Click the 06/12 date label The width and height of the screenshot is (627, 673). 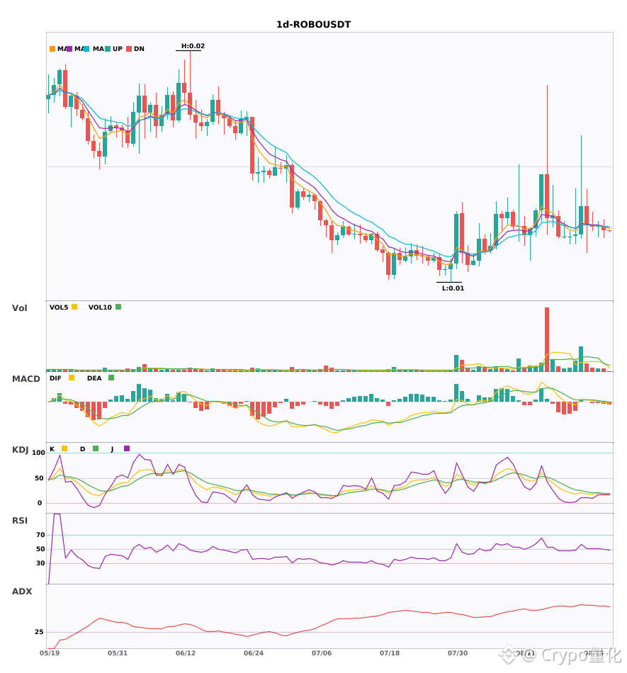(x=186, y=653)
